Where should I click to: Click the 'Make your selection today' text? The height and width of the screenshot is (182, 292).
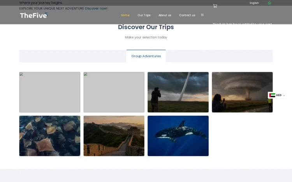(x=146, y=37)
